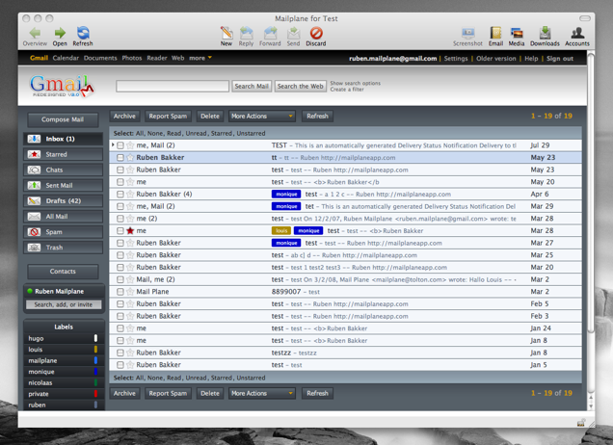Check the Mail Plane message checkbox

click(120, 292)
